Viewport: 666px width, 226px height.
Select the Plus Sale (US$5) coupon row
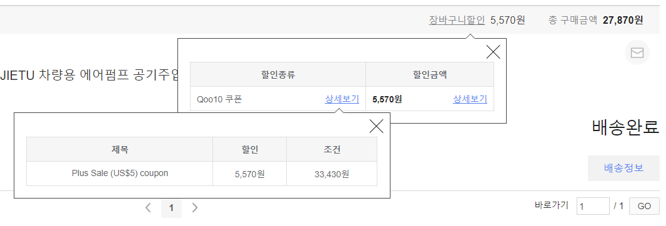click(202, 174)
